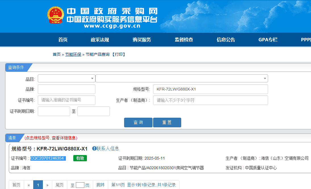This screenshot has width=311, height=189.
Task: Click the national emblem logo
Action: pos(56,15)
